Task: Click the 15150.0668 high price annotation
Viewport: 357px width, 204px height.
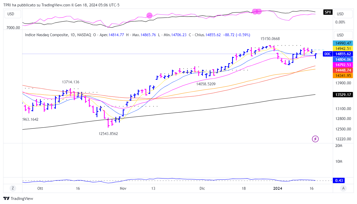Action: (x=270, y=39)
